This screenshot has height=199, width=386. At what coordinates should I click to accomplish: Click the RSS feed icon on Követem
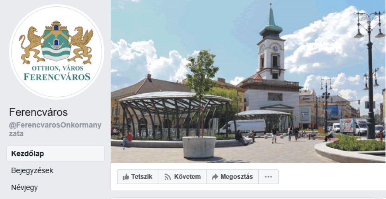pyautogui.click(x=168, y=177)
